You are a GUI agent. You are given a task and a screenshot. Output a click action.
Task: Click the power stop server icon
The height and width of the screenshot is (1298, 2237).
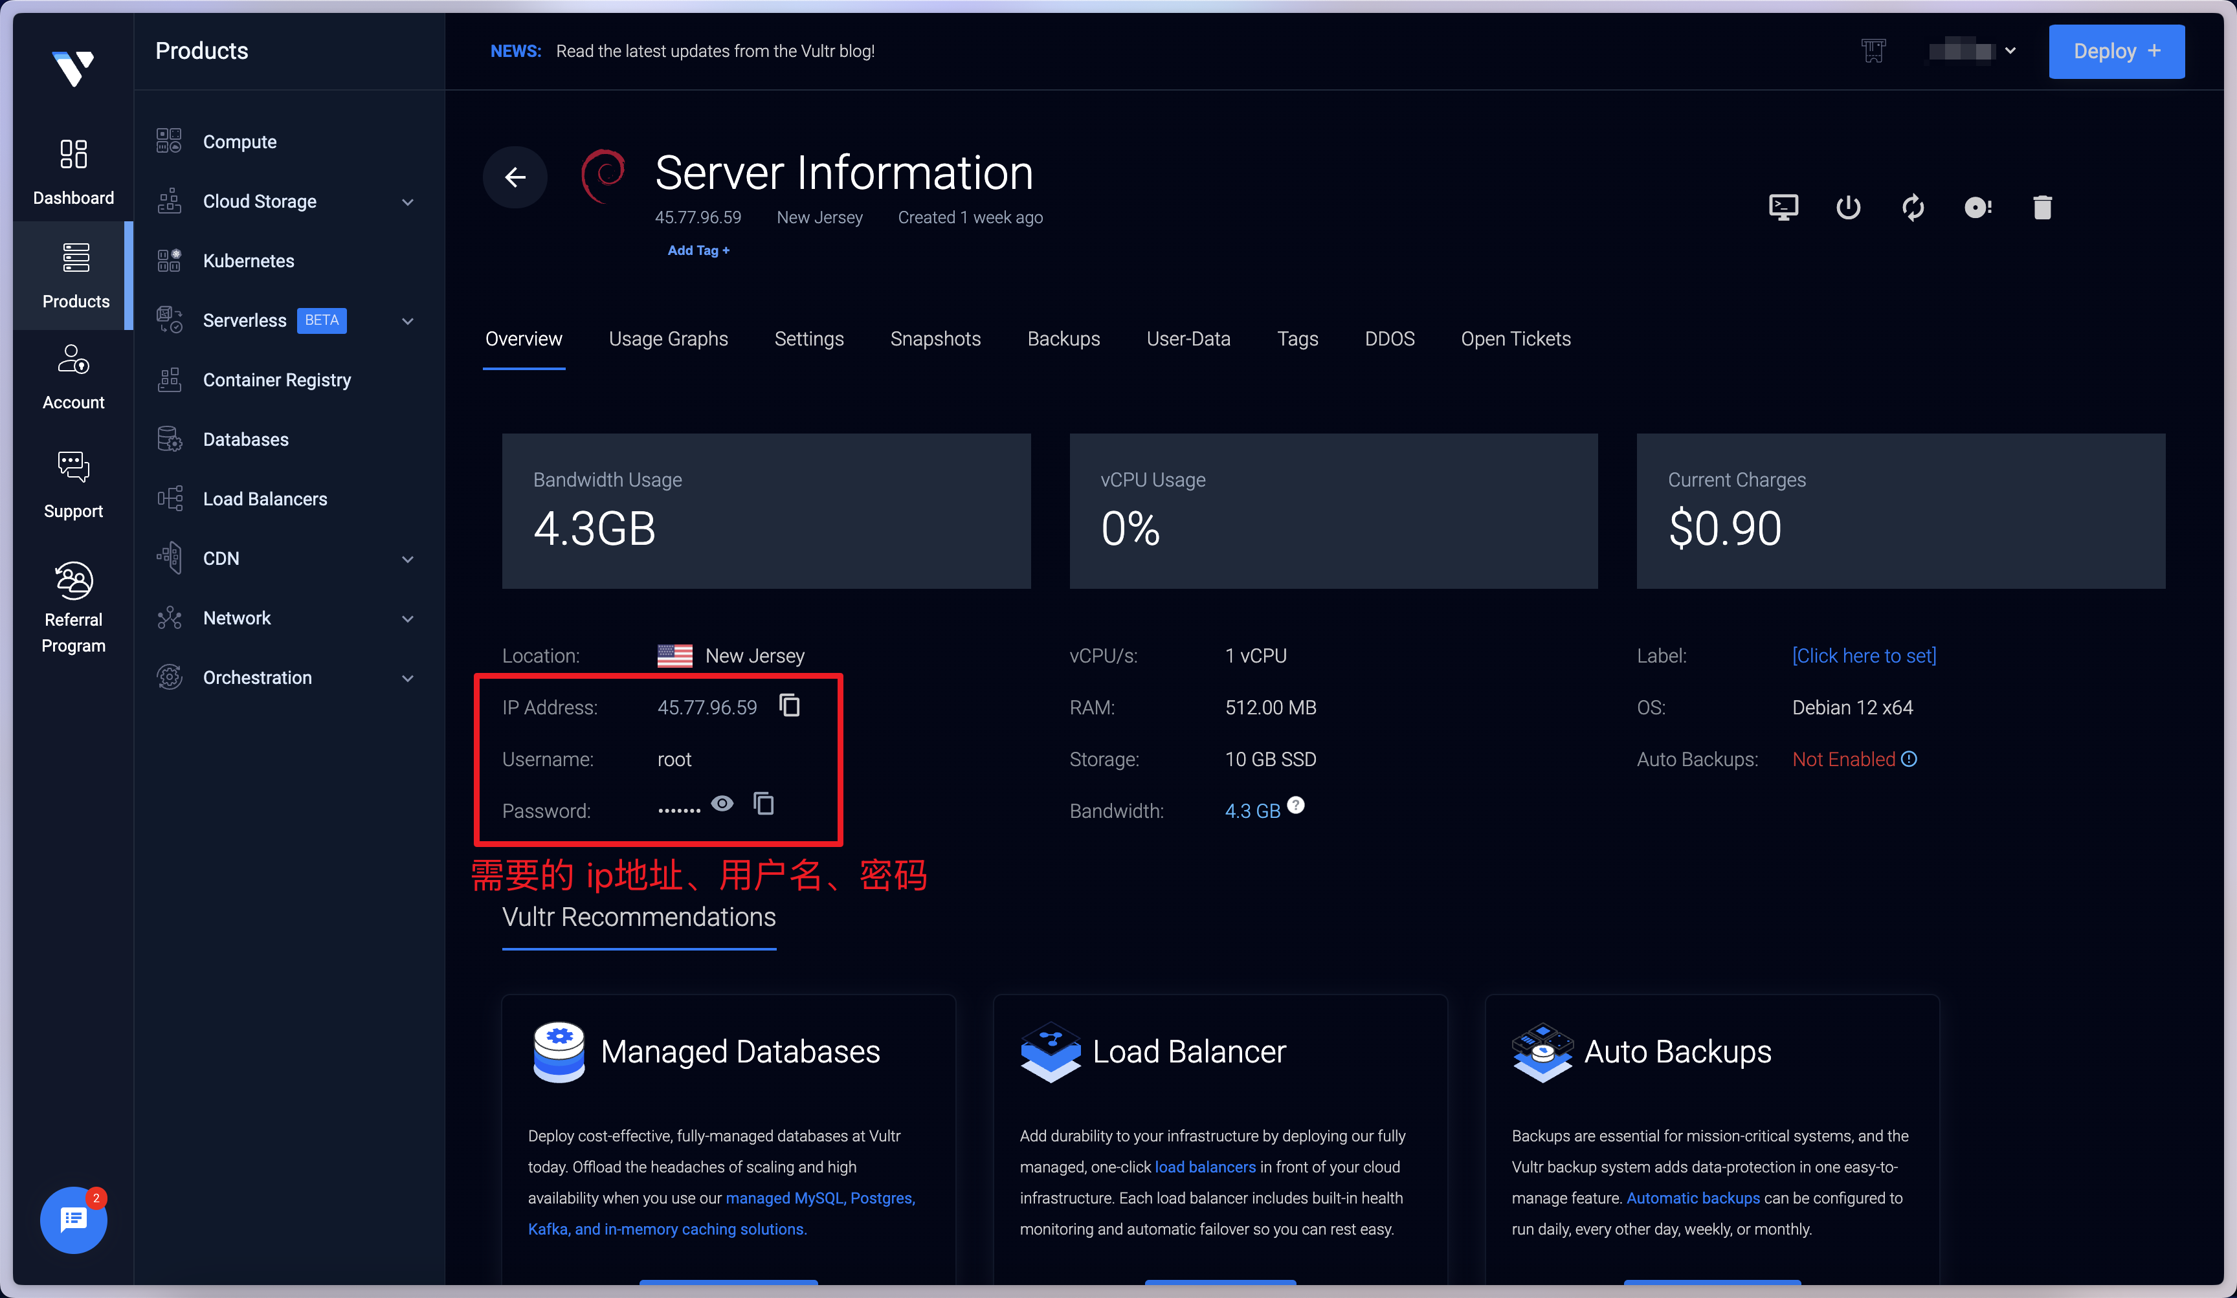coord(1848,208)
